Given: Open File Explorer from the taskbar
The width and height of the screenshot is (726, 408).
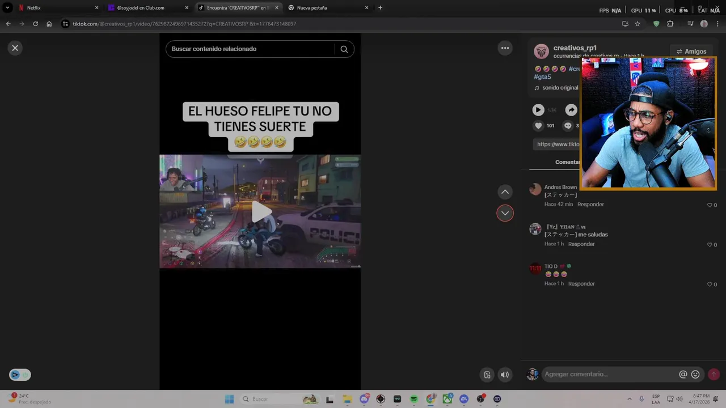Looking at the screenshot, I should click(348, 399).
